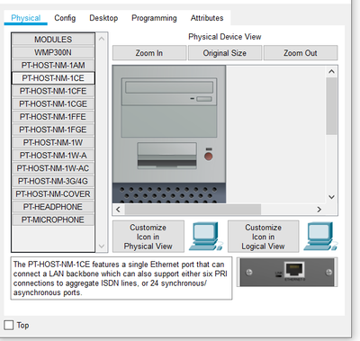The image size is (360, 341).
Task: Click the PC optical drive bay
Action: pos(169,87)
